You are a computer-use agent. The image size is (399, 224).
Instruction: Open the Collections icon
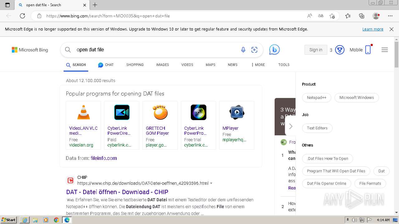(x=362, y=16)
